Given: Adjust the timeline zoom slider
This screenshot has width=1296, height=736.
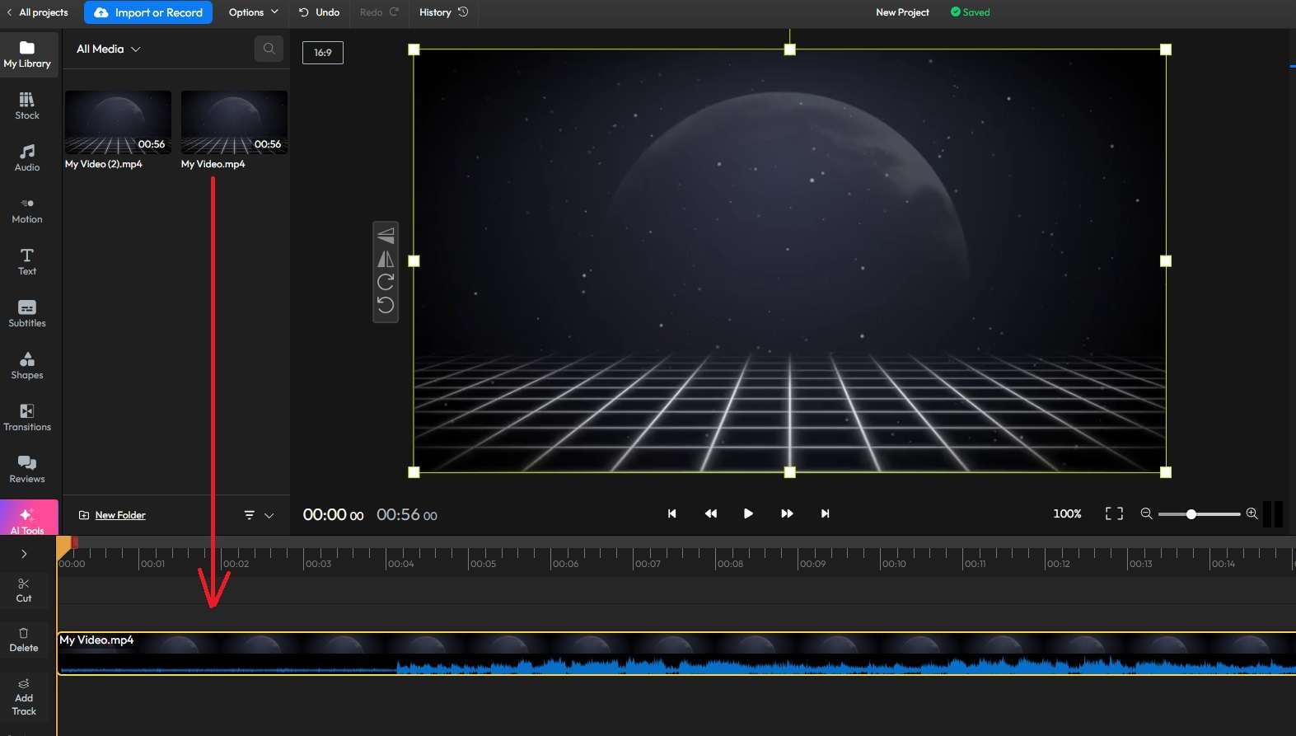Looking at the screenshot, I should (1191, 514).
